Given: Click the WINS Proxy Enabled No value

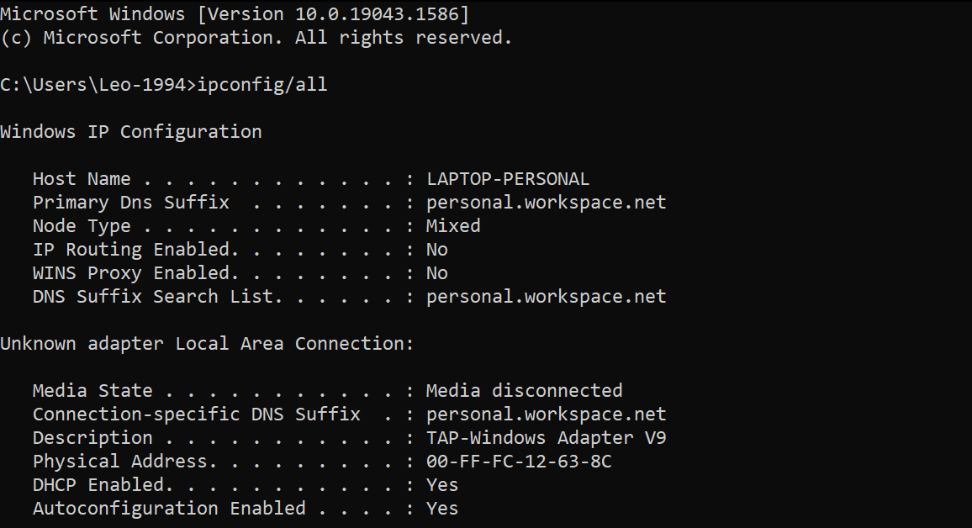Looking at the screenshot, I should (436, 273).
